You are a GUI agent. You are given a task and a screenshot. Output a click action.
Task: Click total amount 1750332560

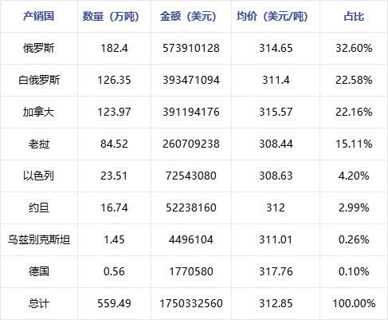tap(191, 303)
